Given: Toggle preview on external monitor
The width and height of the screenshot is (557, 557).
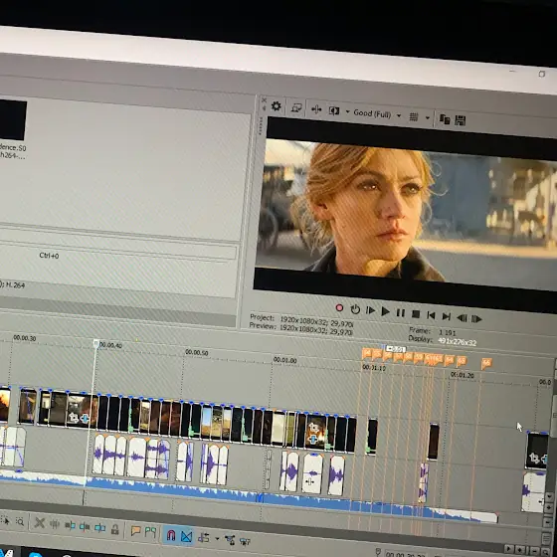Looking at the screenshot, I should [296, 107].
